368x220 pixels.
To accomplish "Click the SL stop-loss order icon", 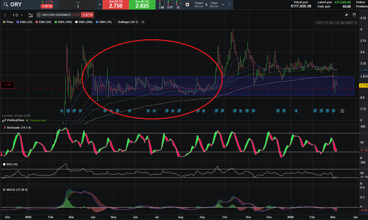I will pos(178,4).
